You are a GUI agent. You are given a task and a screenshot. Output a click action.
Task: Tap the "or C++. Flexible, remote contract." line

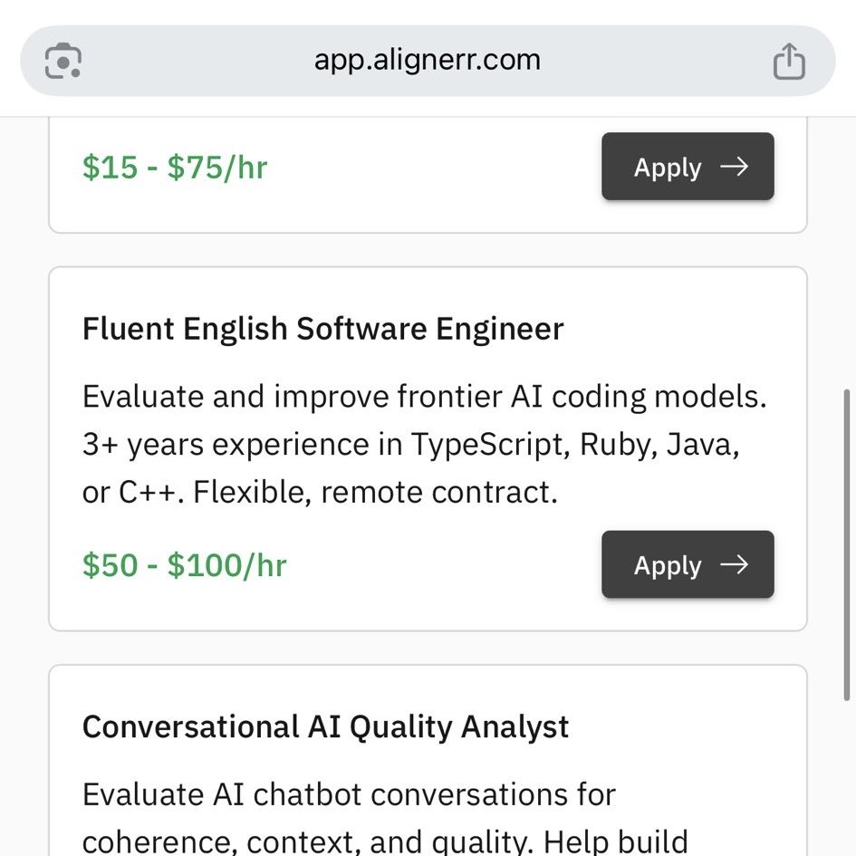pos(319,493)
